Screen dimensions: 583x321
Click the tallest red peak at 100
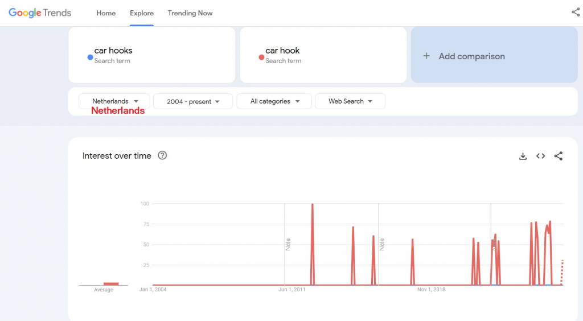312,205
